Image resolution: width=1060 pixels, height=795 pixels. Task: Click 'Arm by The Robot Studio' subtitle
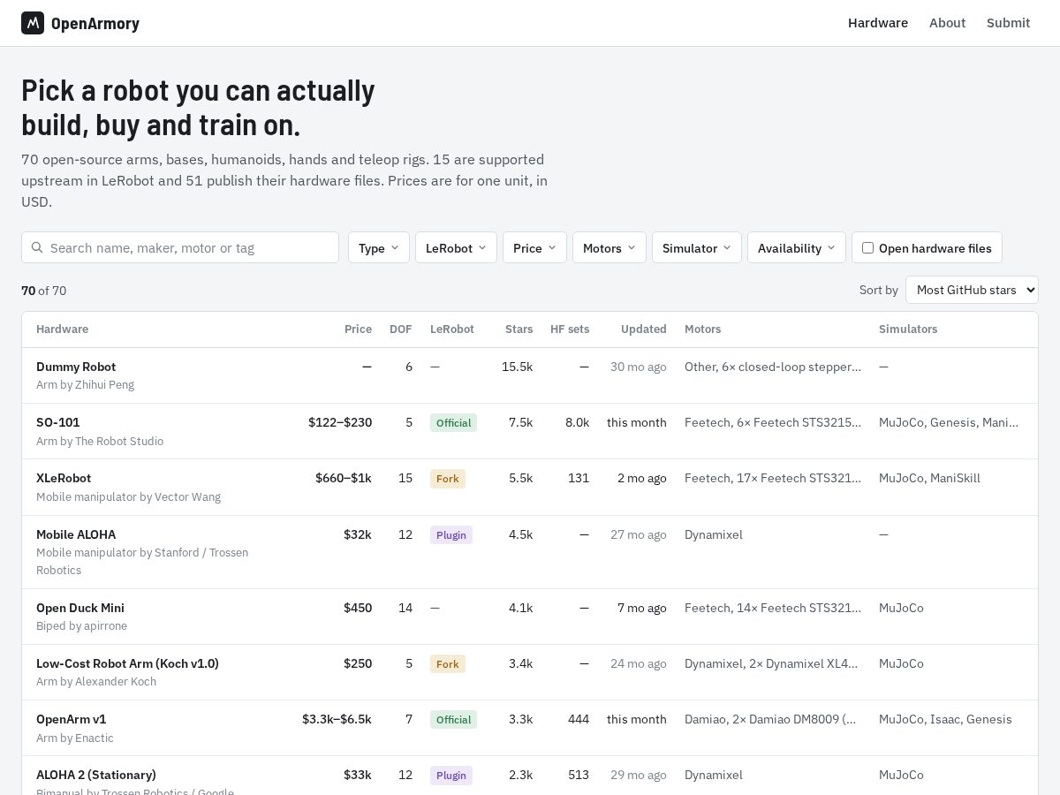tap(100, 441)
